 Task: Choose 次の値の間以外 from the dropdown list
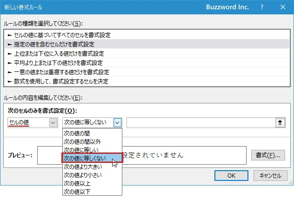(x=92, y=141)
